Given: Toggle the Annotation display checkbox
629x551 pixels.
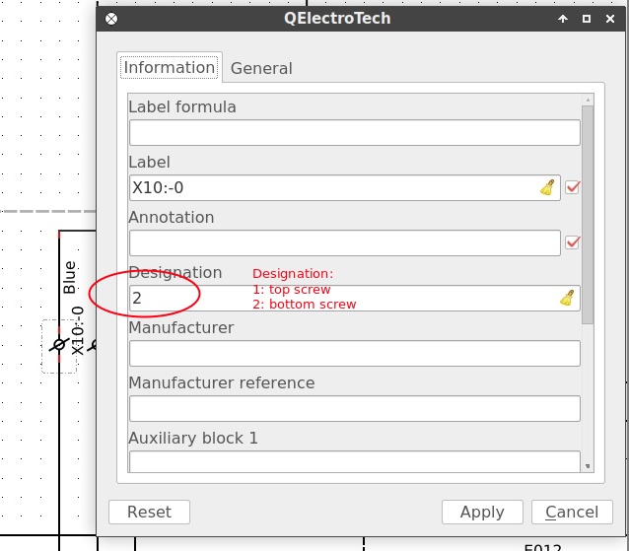Looking at the screenshot, I should coord(572,242).
